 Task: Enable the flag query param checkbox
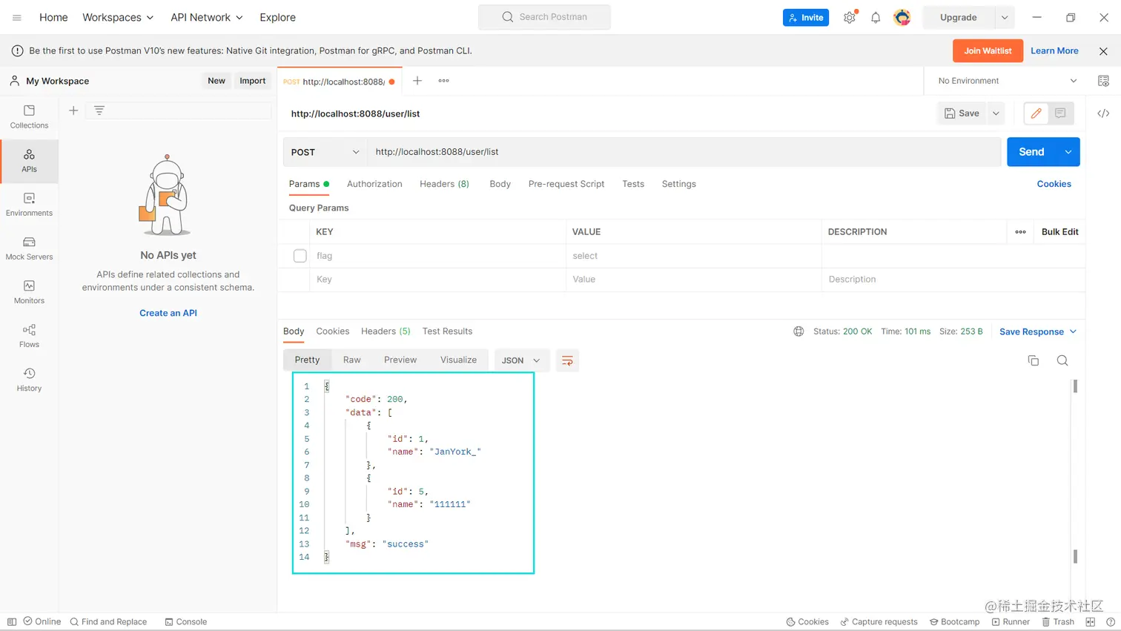(x=300, y=256)
